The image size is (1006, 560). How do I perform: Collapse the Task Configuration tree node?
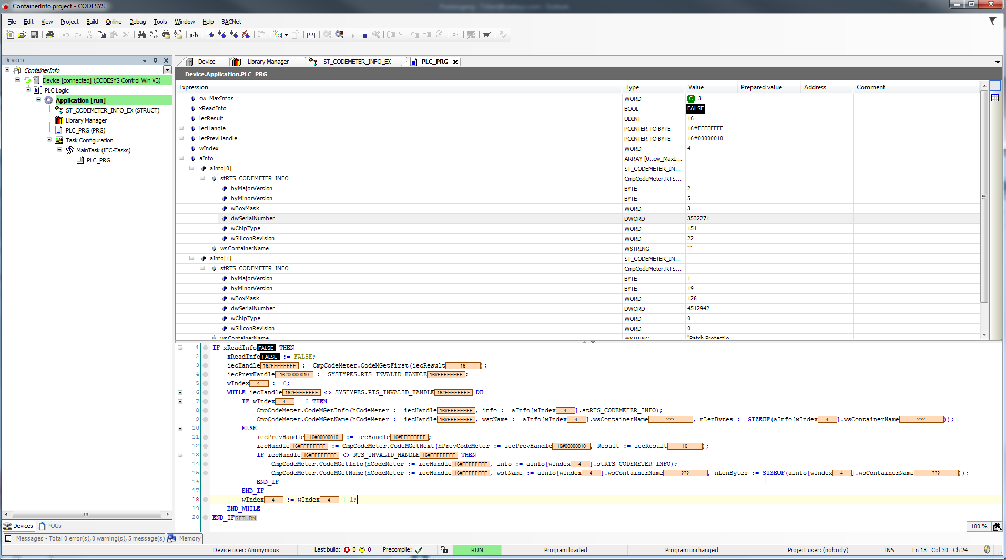[x=49, y=140]
